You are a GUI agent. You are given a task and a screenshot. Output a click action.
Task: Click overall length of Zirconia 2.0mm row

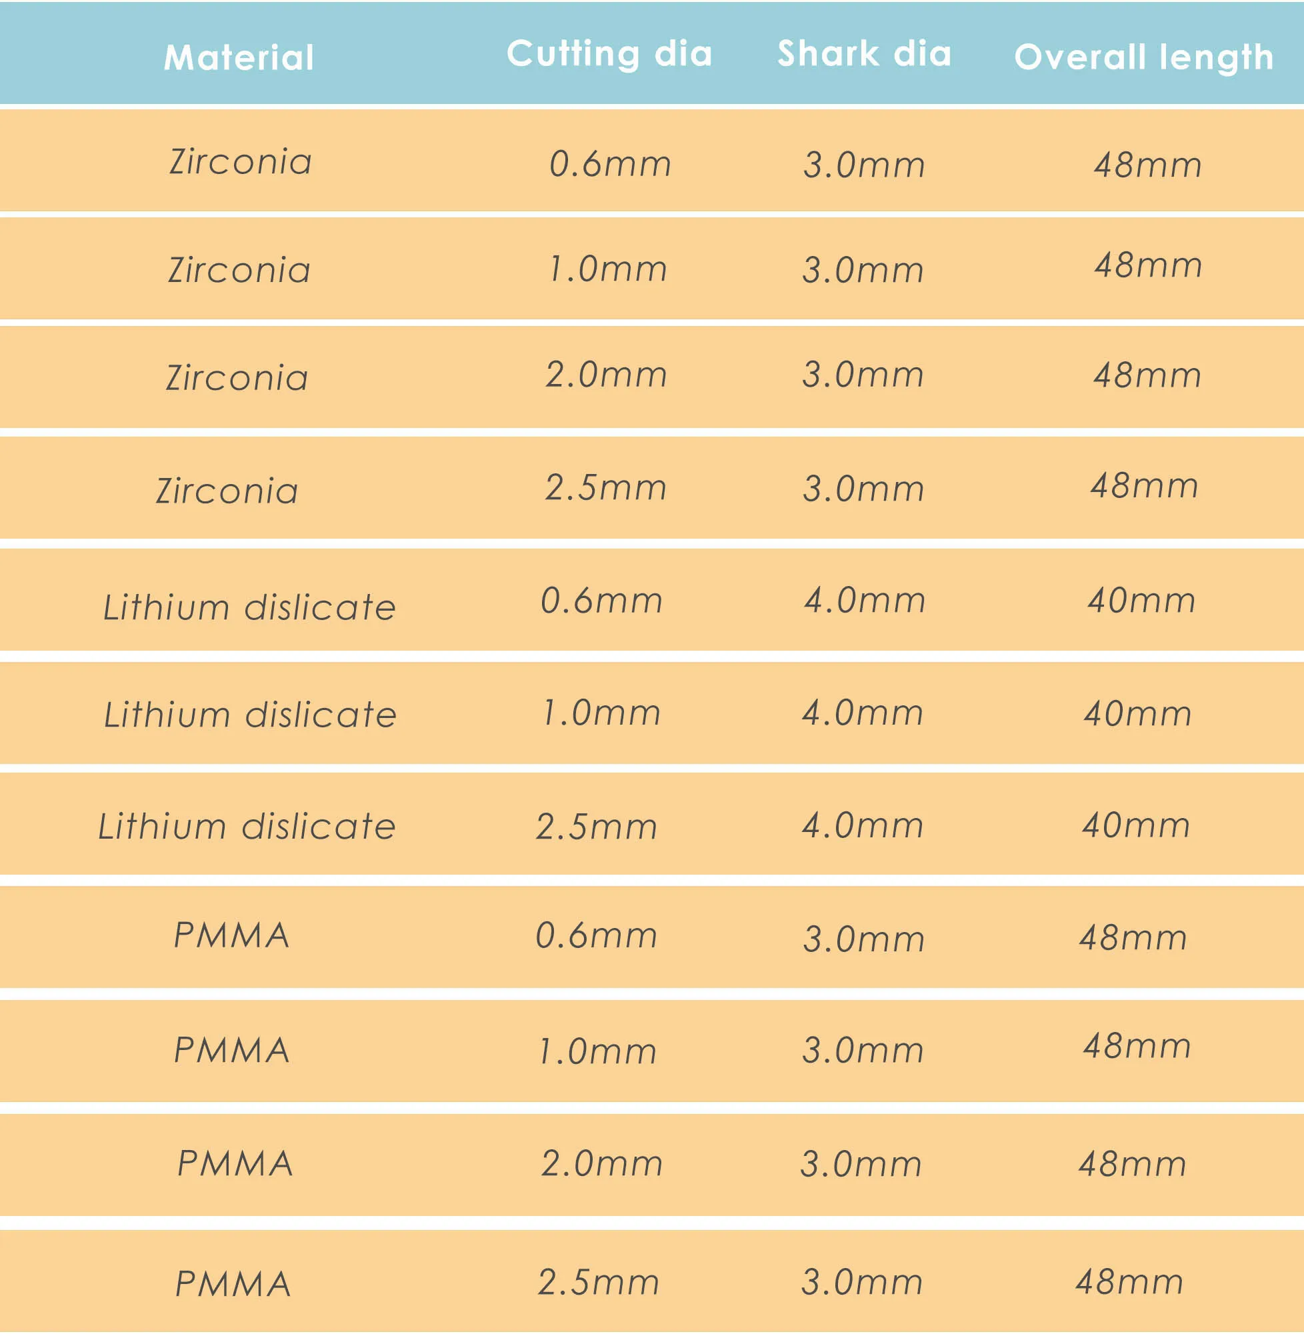1147,375
